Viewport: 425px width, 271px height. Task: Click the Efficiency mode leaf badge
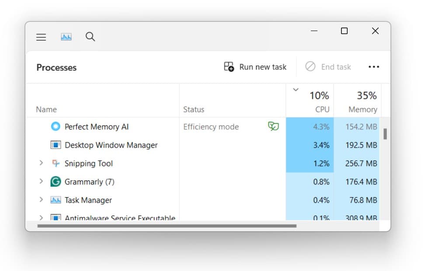[x=273, y=126]
